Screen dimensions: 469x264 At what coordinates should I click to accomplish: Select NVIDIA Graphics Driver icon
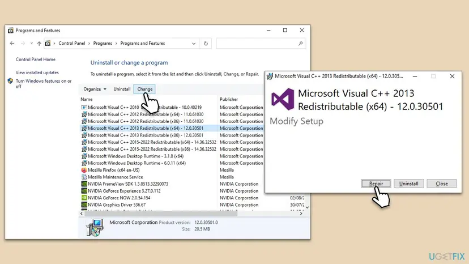[84, 205]
